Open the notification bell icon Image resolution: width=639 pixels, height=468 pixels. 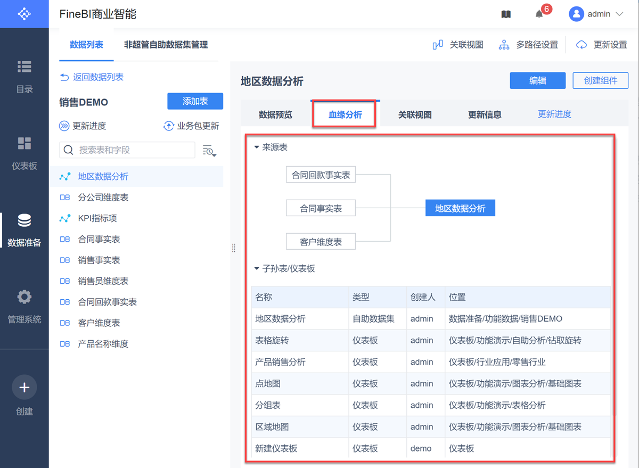pyautogui.click(x=539, y=14)
